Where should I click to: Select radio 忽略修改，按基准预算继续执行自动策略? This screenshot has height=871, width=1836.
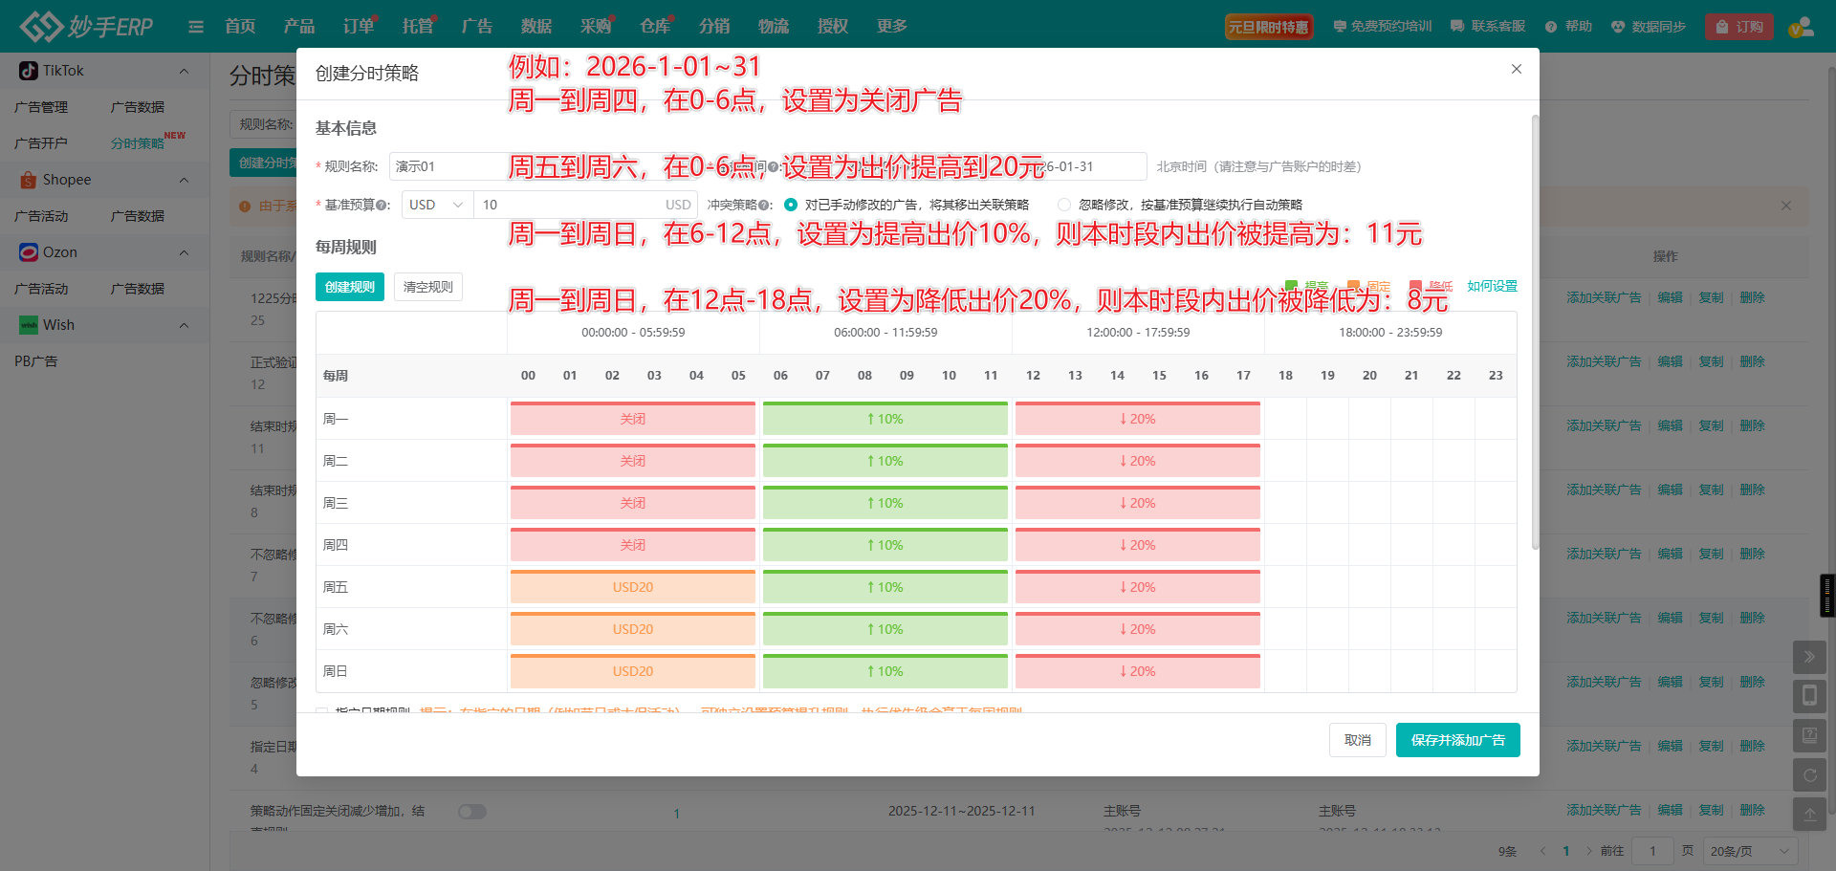[x=1064, y=205]
